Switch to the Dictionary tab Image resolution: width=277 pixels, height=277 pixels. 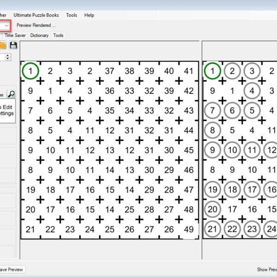pyautogui.click(x=39, y=35)
